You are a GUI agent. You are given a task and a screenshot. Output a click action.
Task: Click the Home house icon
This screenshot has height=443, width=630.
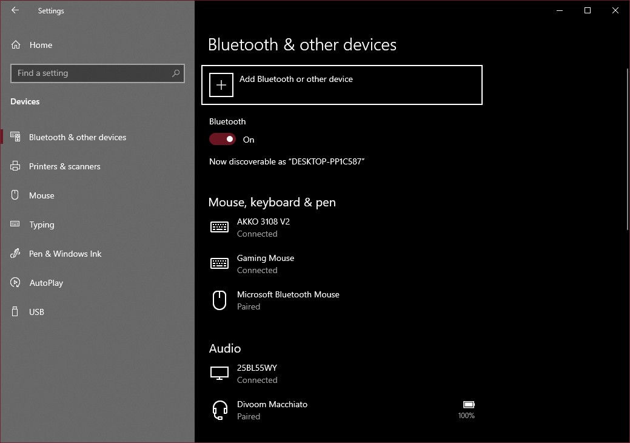(16, 45)
